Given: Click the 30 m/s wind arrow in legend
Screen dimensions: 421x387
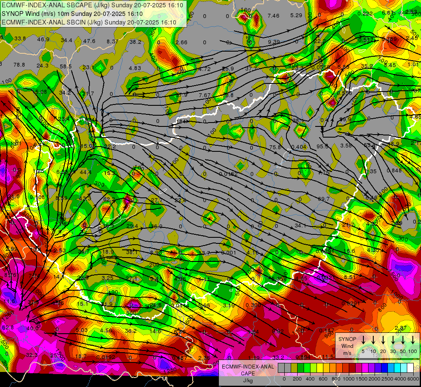Looking at the screenshot, I should (393, 340).
